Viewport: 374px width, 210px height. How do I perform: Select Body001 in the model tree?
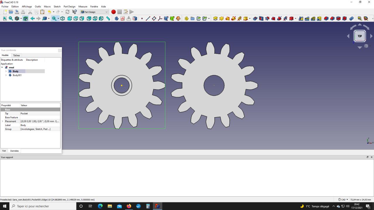[17, 75]
